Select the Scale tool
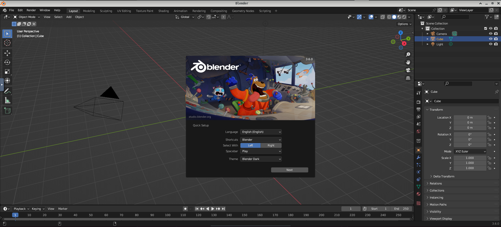501x227 pixels. 7,71
